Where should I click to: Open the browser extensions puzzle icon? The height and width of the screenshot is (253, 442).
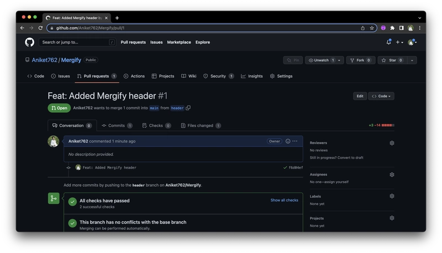tap(392, 28)
